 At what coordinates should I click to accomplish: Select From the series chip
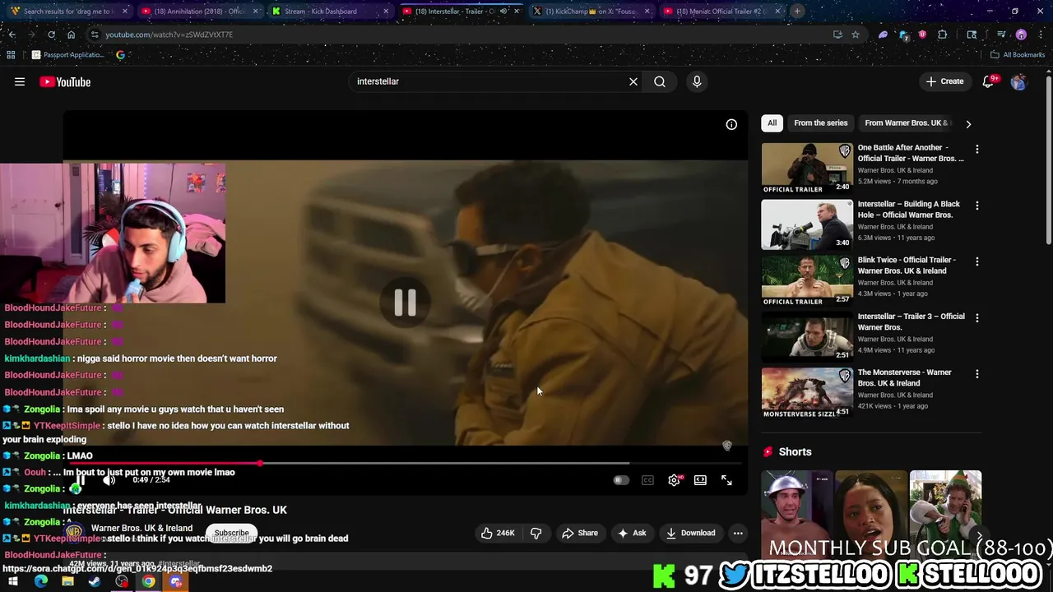[x=820, y=123]
